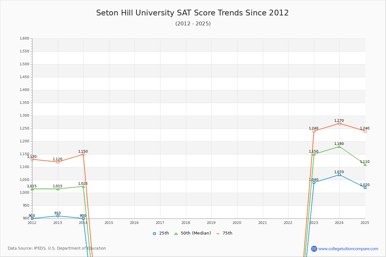386x257 pixels.
Task: Select the 2025 25th marker 1,020
Action: [x=365, y=188]
